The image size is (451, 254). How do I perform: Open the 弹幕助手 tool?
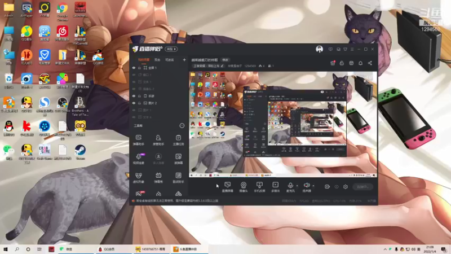click(138, 140)
